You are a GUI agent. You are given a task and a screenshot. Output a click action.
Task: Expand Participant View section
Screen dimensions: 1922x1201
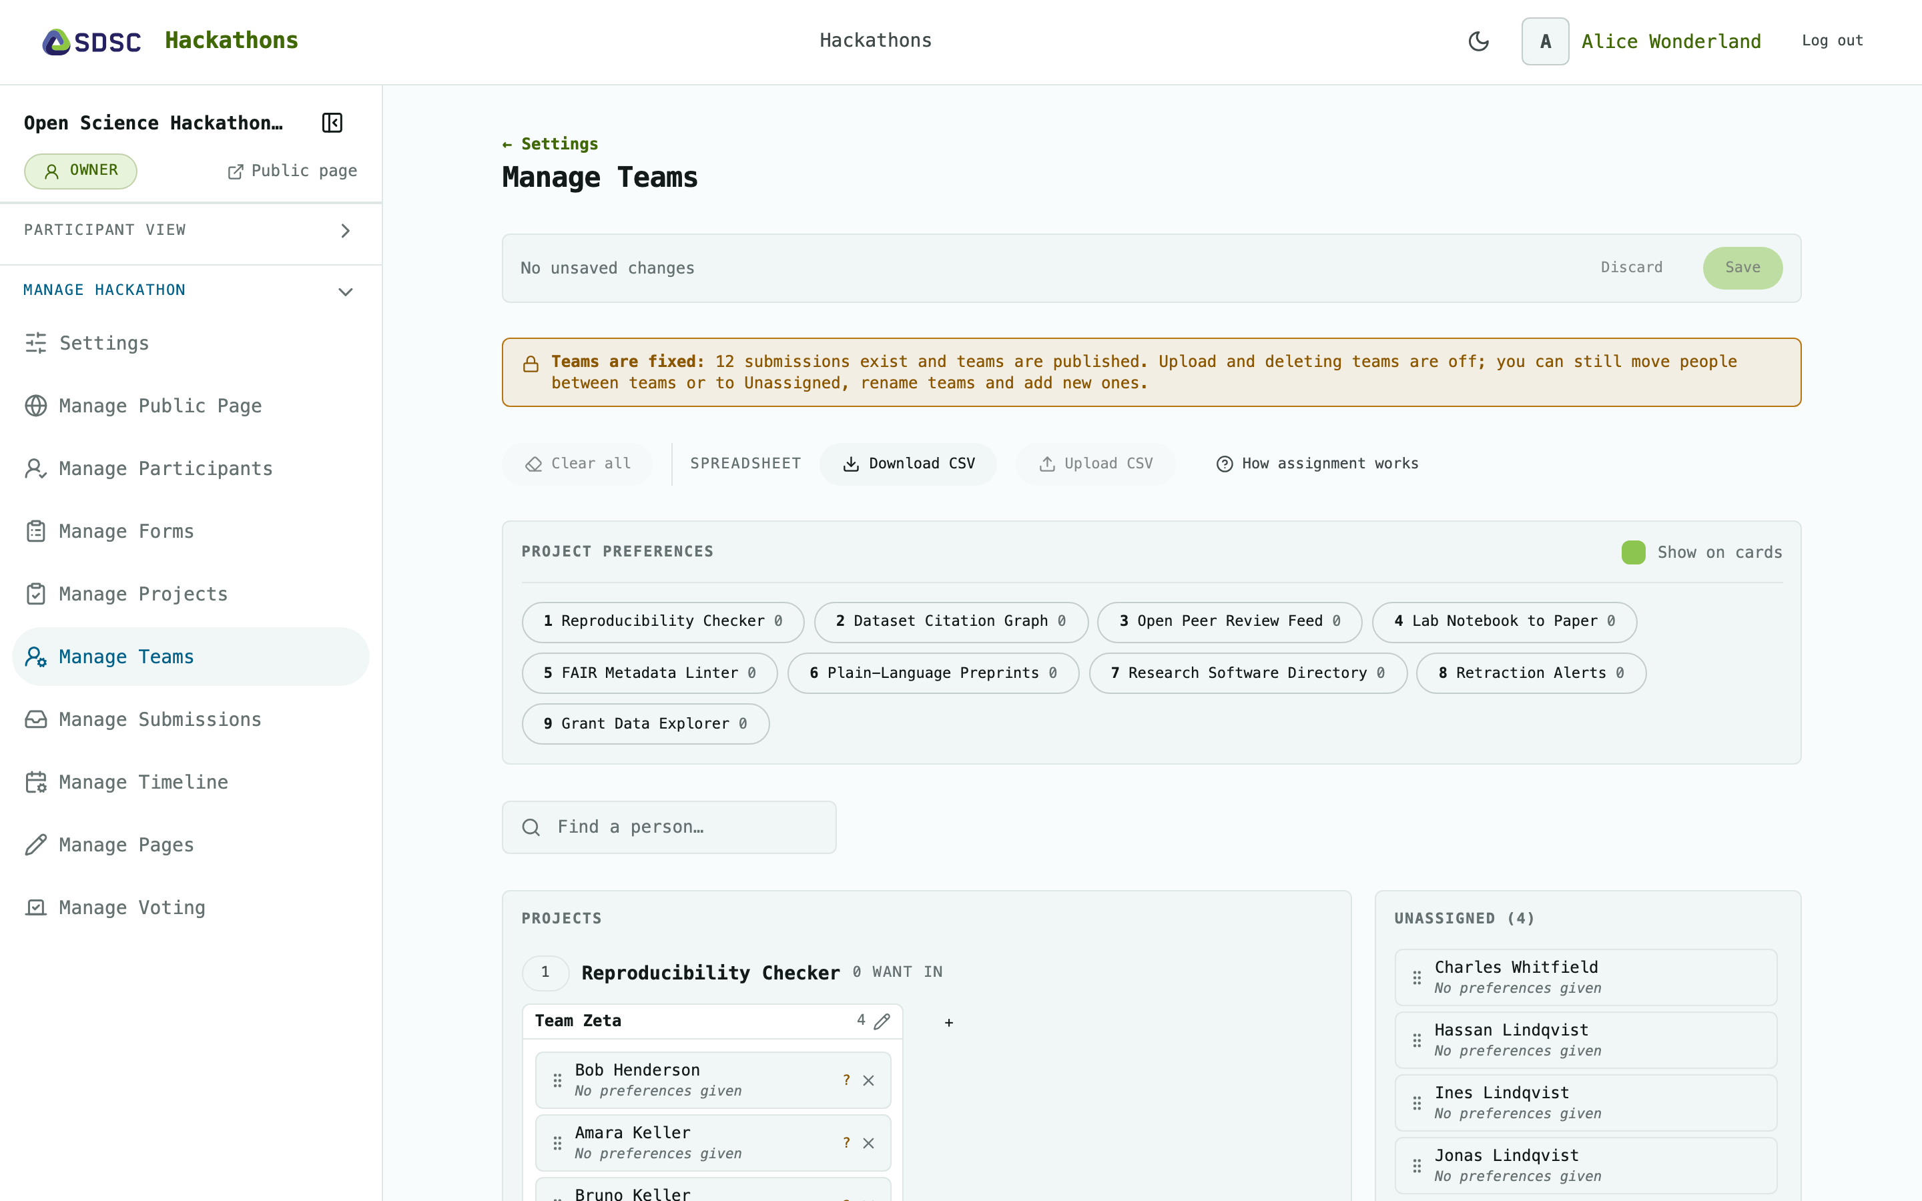(x=191, y=231)
